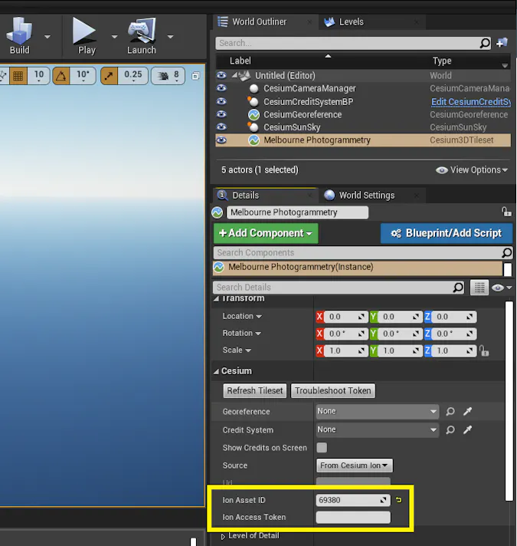Sort outliner by Type column
Image resolution: width=517 pixels, height=546 pixels.
coord(442,61)
